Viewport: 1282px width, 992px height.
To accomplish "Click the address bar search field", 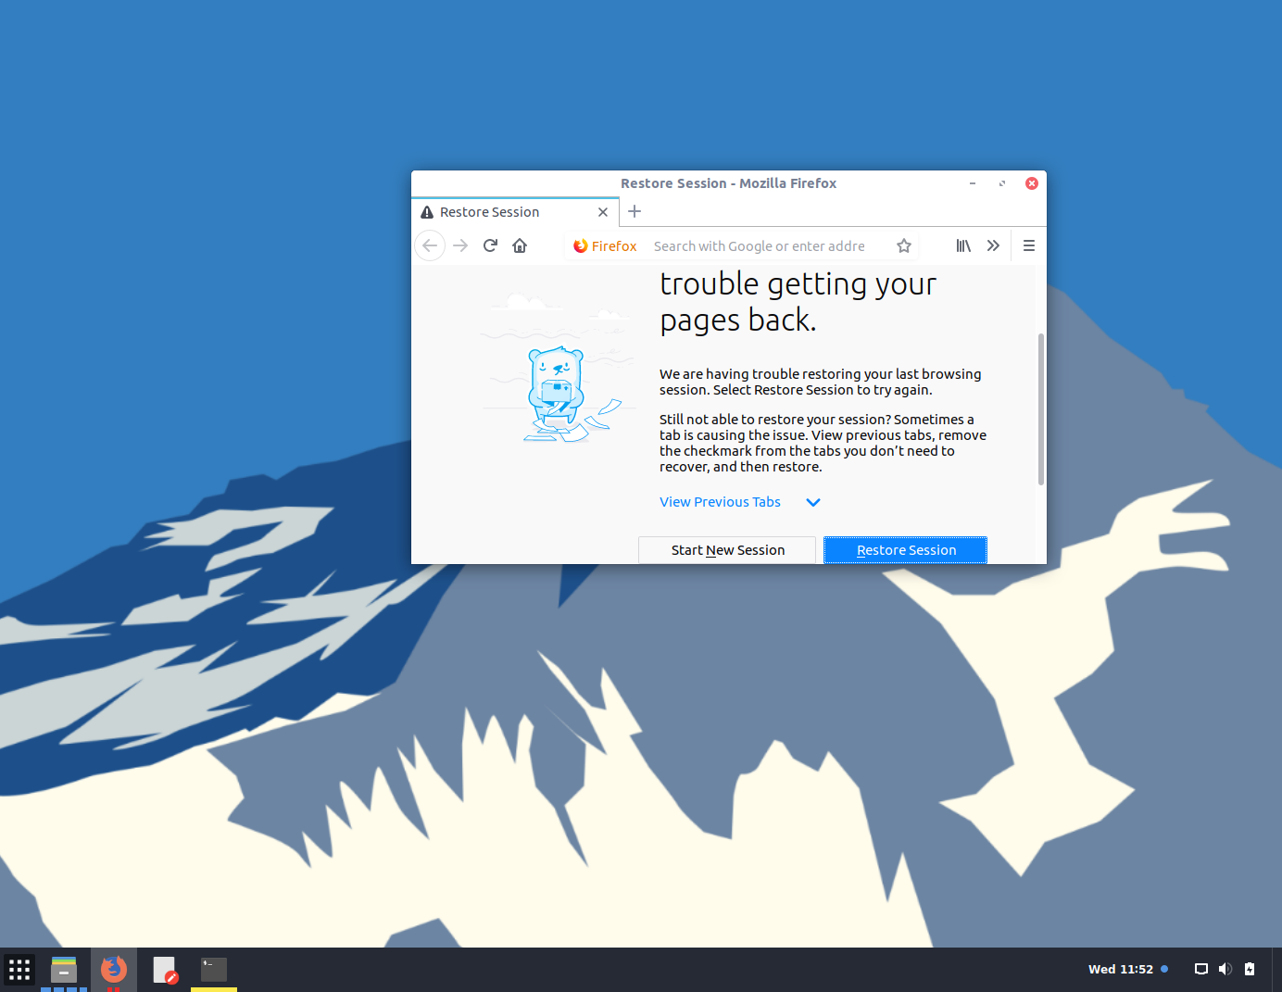I will pos(760,246).
